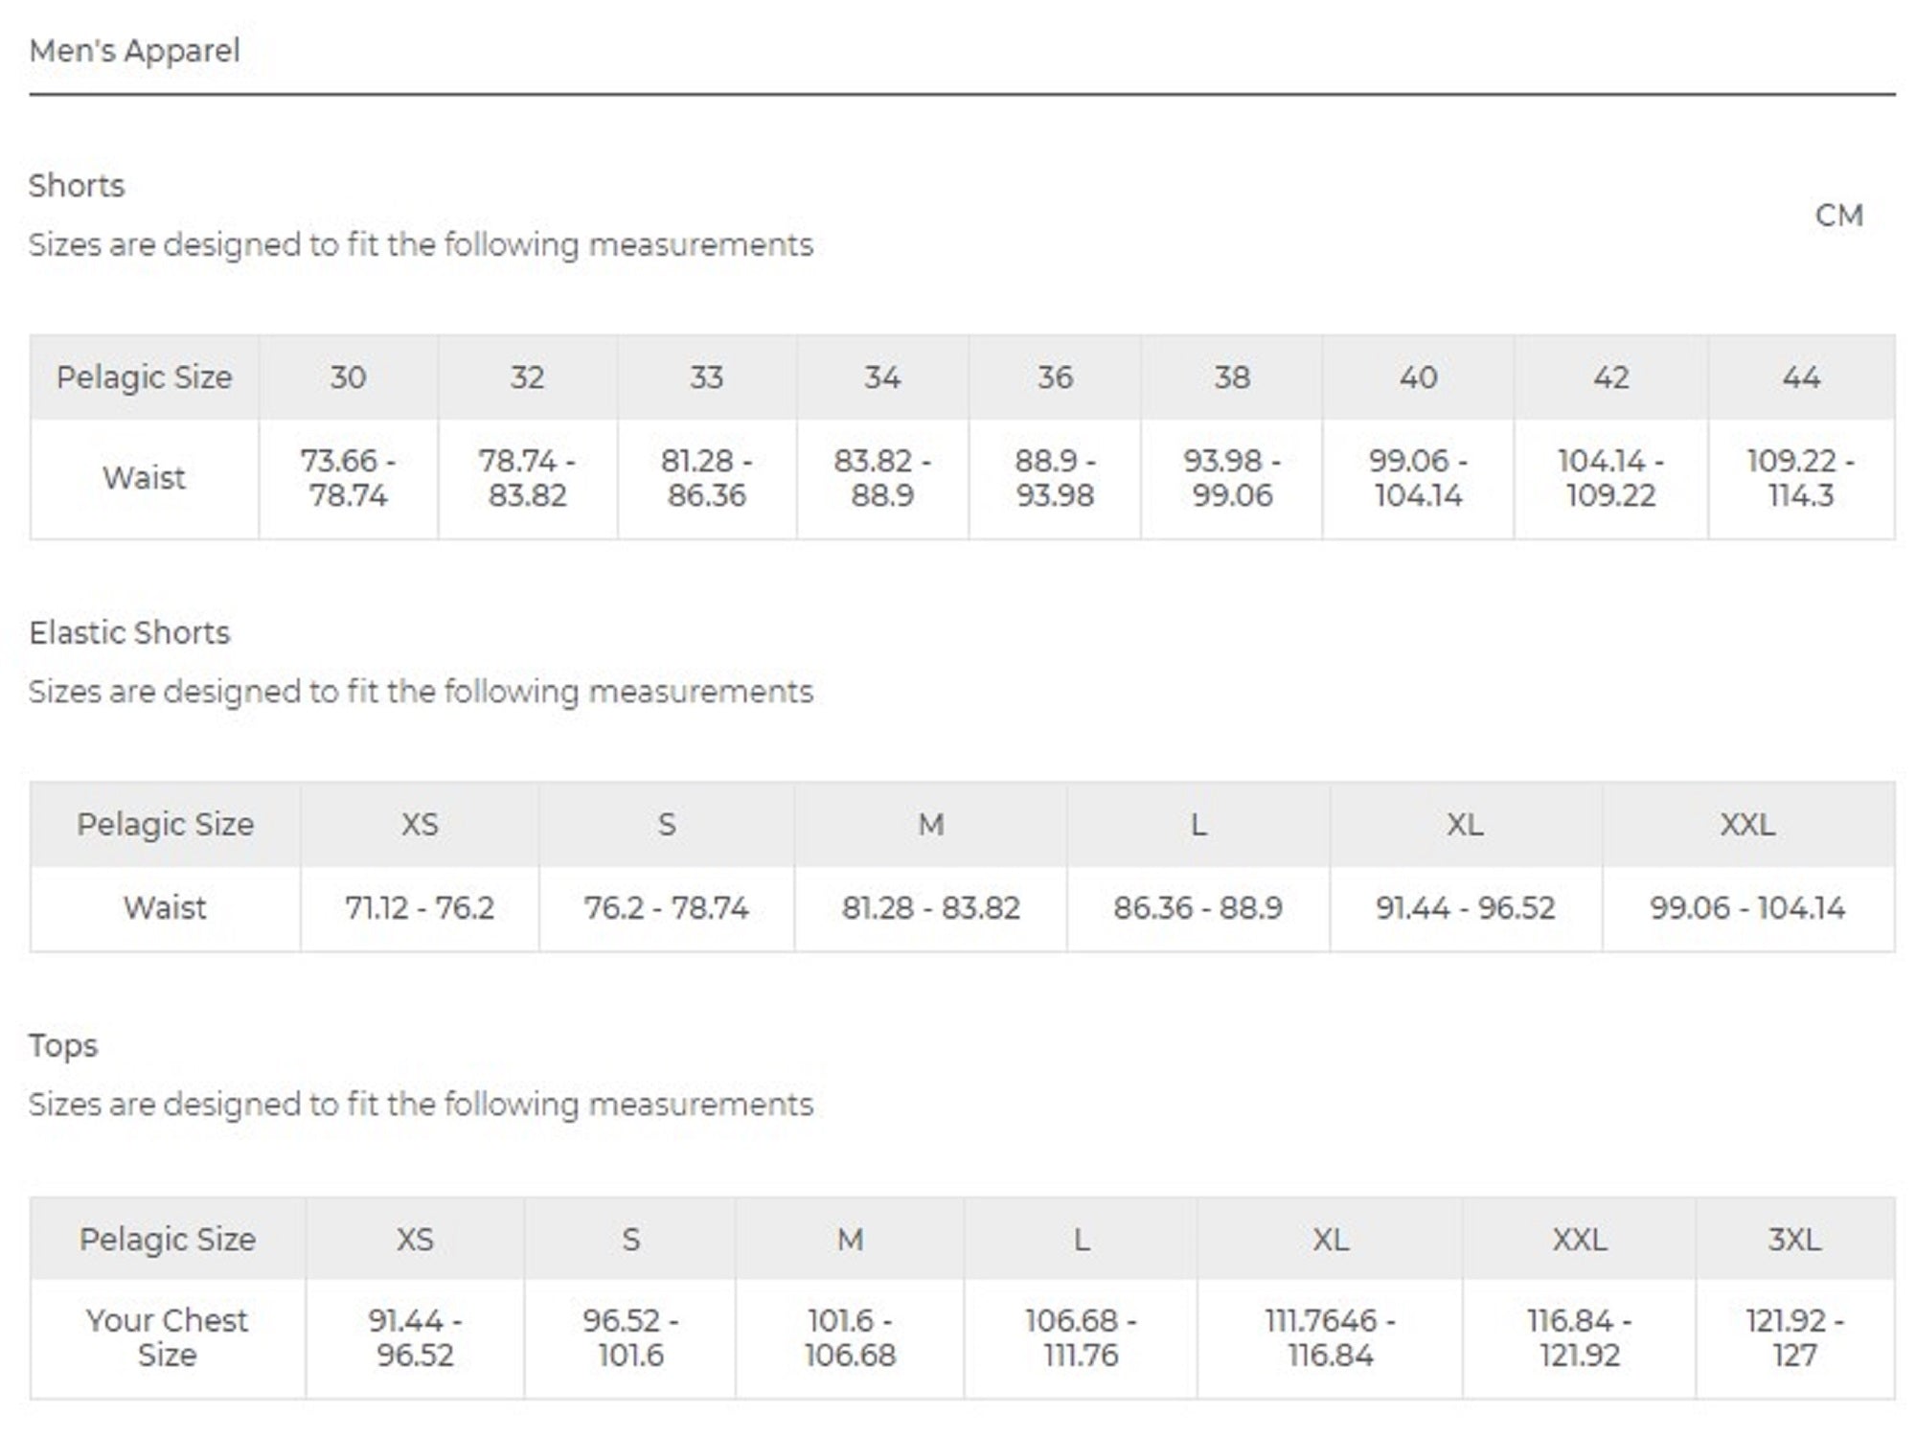
Task: Click the Your Chest Size row label
Action: point(167,1337)
